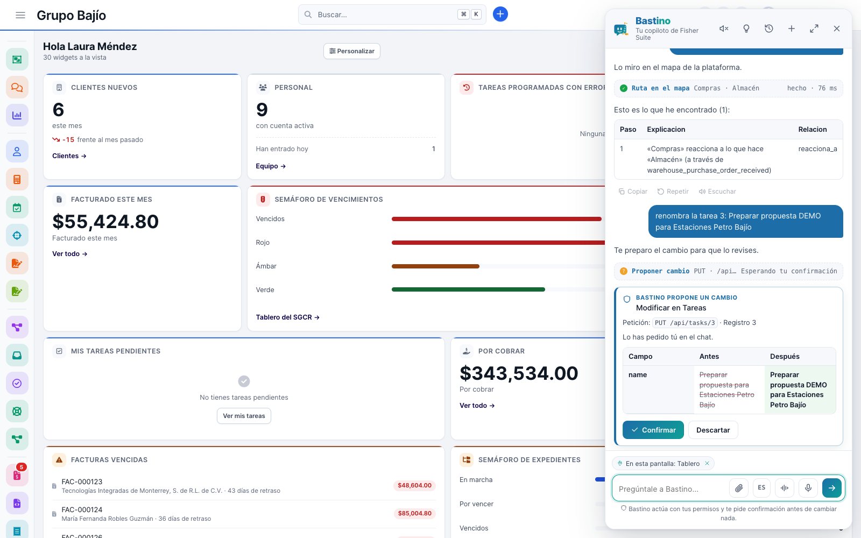Open the orange chat bubbles sidebar icon
Image resolution: width=861 pixels, height=538 pixels.
17,87
